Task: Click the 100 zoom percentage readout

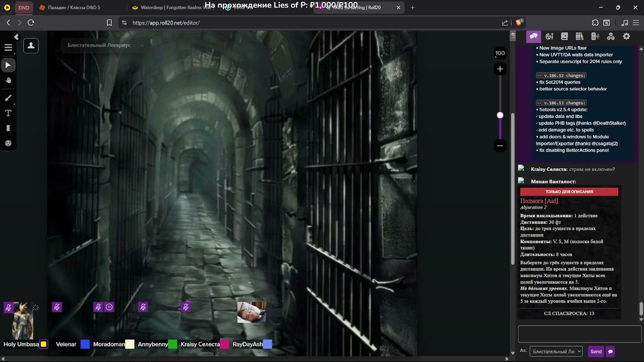Action: point(500,53)
